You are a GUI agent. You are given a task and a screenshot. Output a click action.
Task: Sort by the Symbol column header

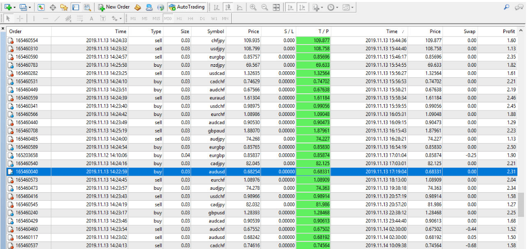[x=216, y=31]
